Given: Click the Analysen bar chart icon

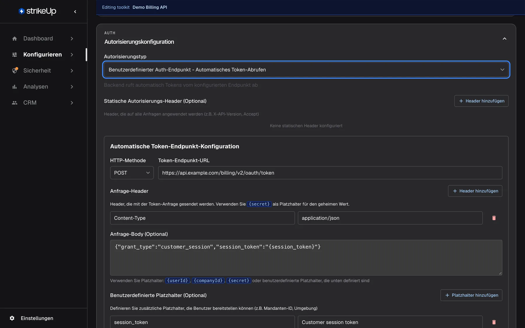Looking at the screenshot, I should point(15,87).
